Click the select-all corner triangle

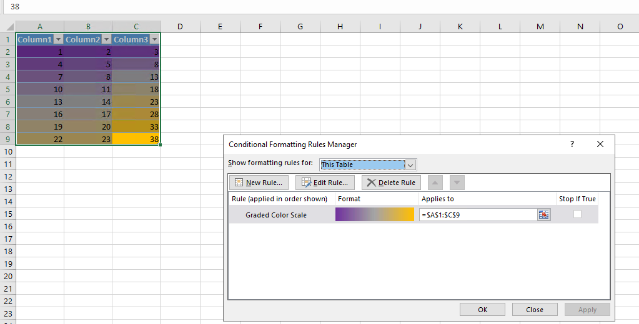click(x=11, y=27)
